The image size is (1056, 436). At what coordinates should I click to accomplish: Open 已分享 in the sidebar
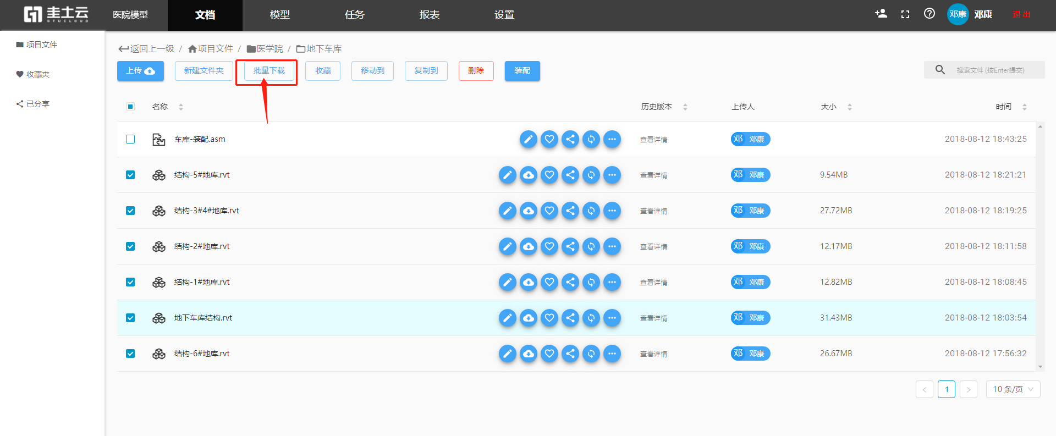pyautogui.click(x=33, y=104)
